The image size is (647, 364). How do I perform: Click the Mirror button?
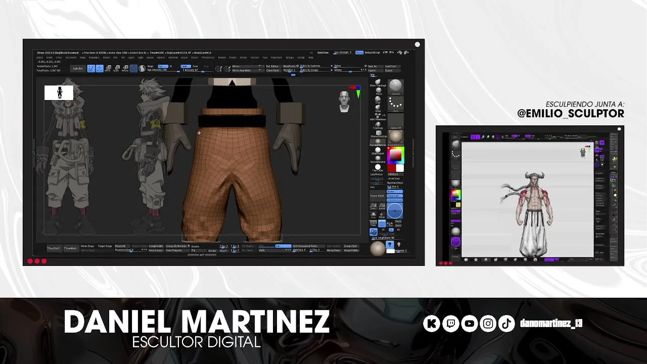click(248, 66)
